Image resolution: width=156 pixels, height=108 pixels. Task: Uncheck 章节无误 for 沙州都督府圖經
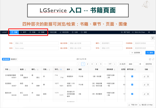coord(132,76)
